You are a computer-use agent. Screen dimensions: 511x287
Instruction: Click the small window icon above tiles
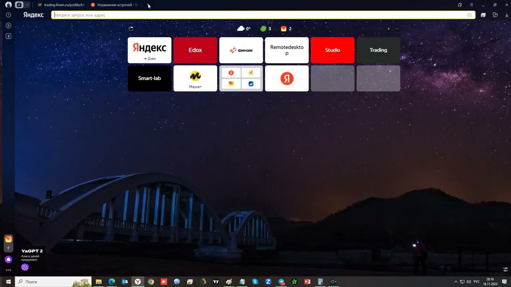coord(131,29)
